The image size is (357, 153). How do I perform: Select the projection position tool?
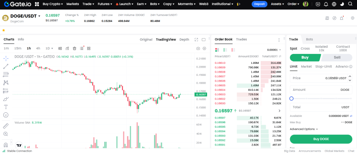[x=6, y=91]
